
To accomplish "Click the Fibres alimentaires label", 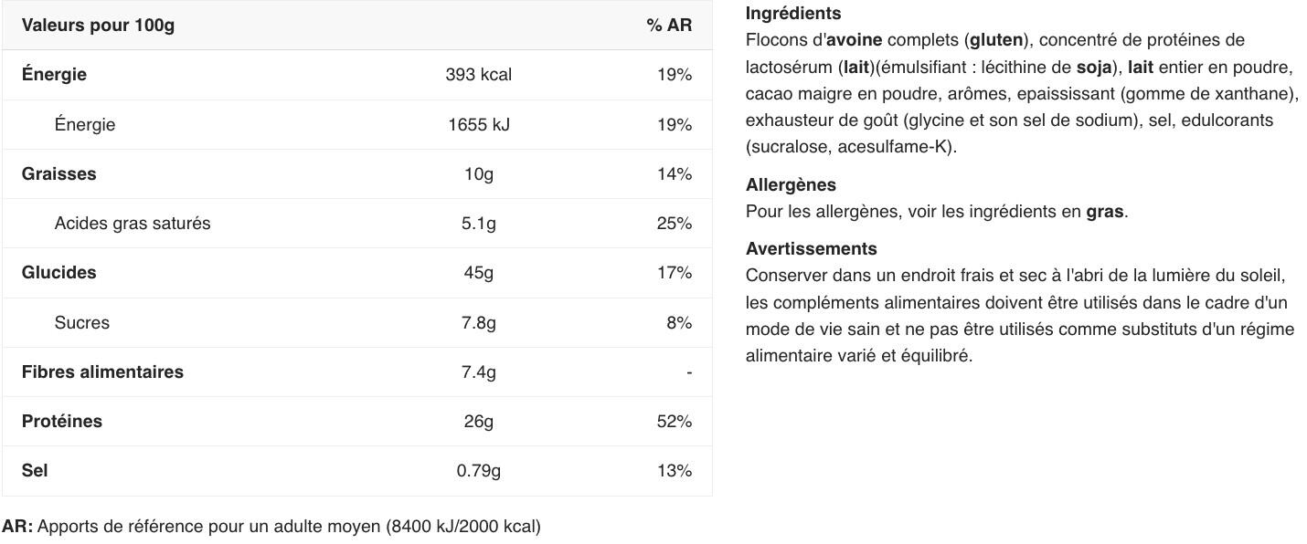I will pyautogui.click(x=102, y=371).
